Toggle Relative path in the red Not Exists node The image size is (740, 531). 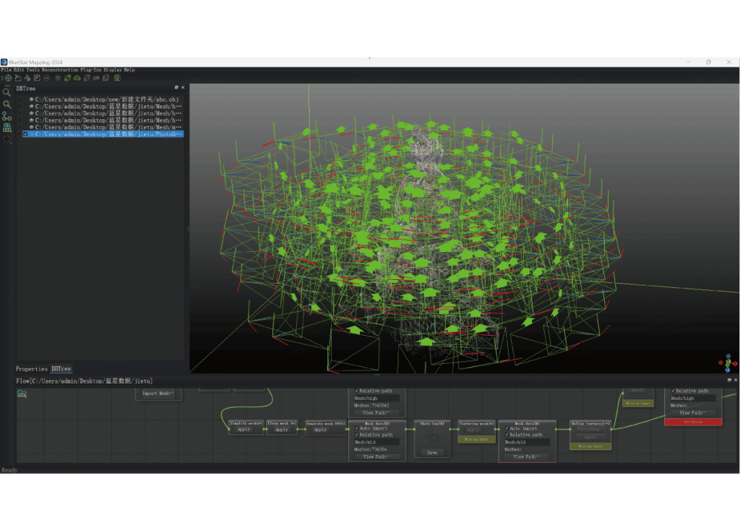click(673, 391)
